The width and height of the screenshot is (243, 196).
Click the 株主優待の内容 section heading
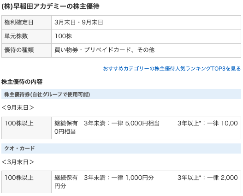coord(22,82)
